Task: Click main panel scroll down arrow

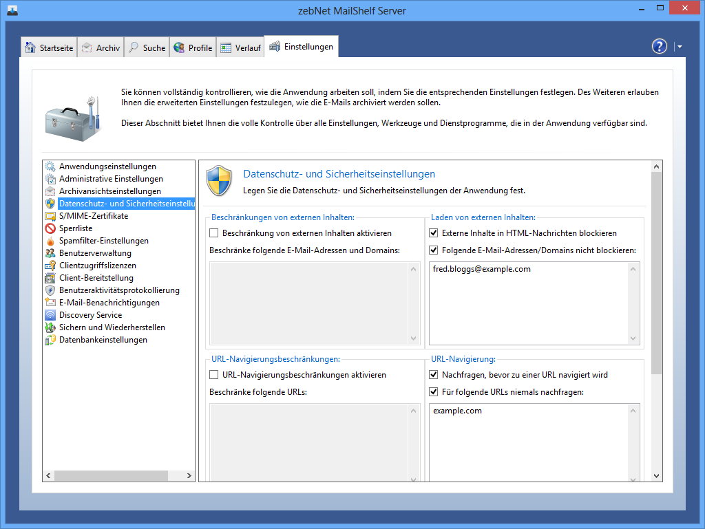Action: pos(656,476)
